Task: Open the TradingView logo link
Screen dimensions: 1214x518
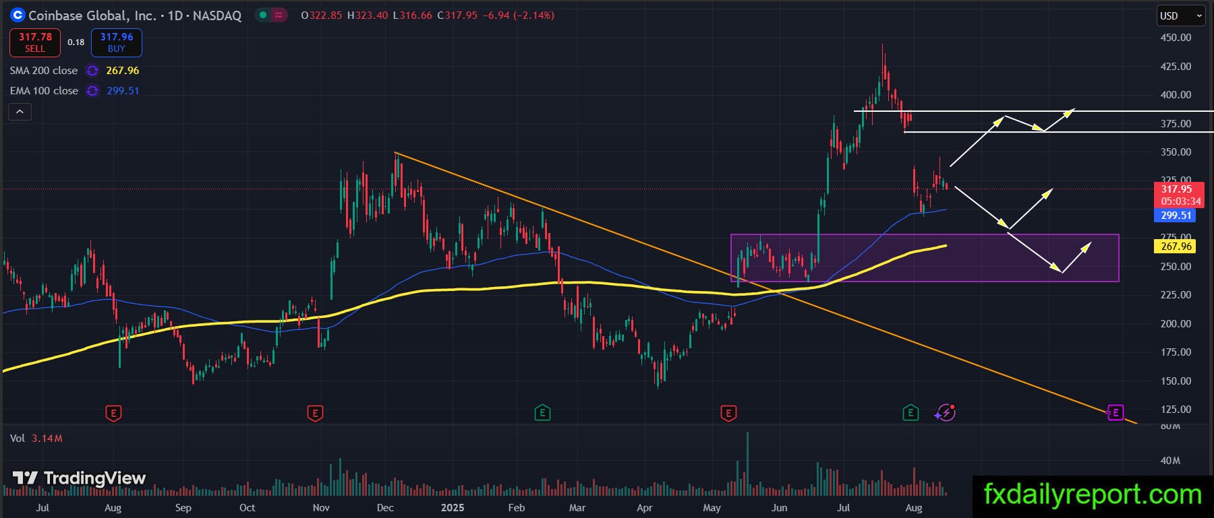Action: [x=80, y=478]
